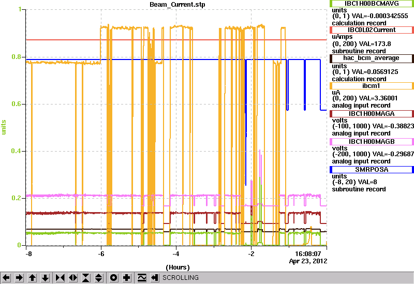Click the horizontal expand diamond zoom icon
The image size is (414, 284).
73,278
